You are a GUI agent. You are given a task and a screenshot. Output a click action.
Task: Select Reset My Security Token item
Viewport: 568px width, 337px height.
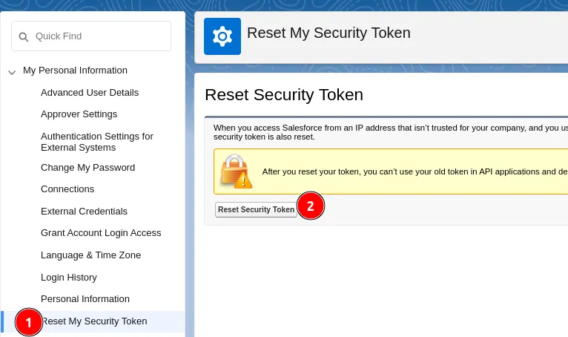pos(93,321)
